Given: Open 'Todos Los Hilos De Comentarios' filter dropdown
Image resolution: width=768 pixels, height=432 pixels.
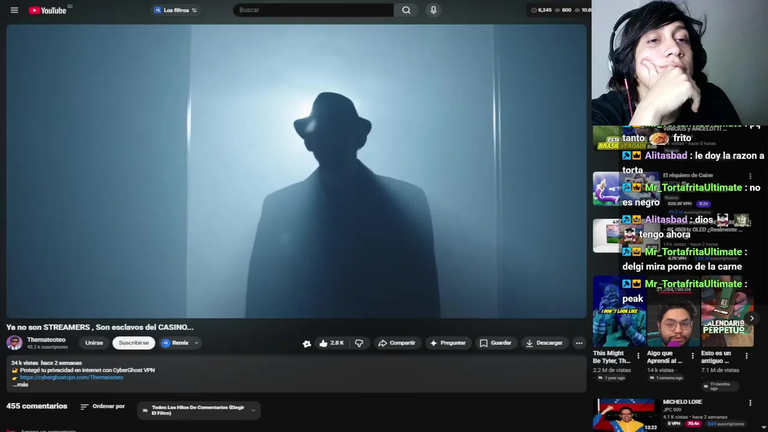Looking at the screenshot, I should point(199,410).
